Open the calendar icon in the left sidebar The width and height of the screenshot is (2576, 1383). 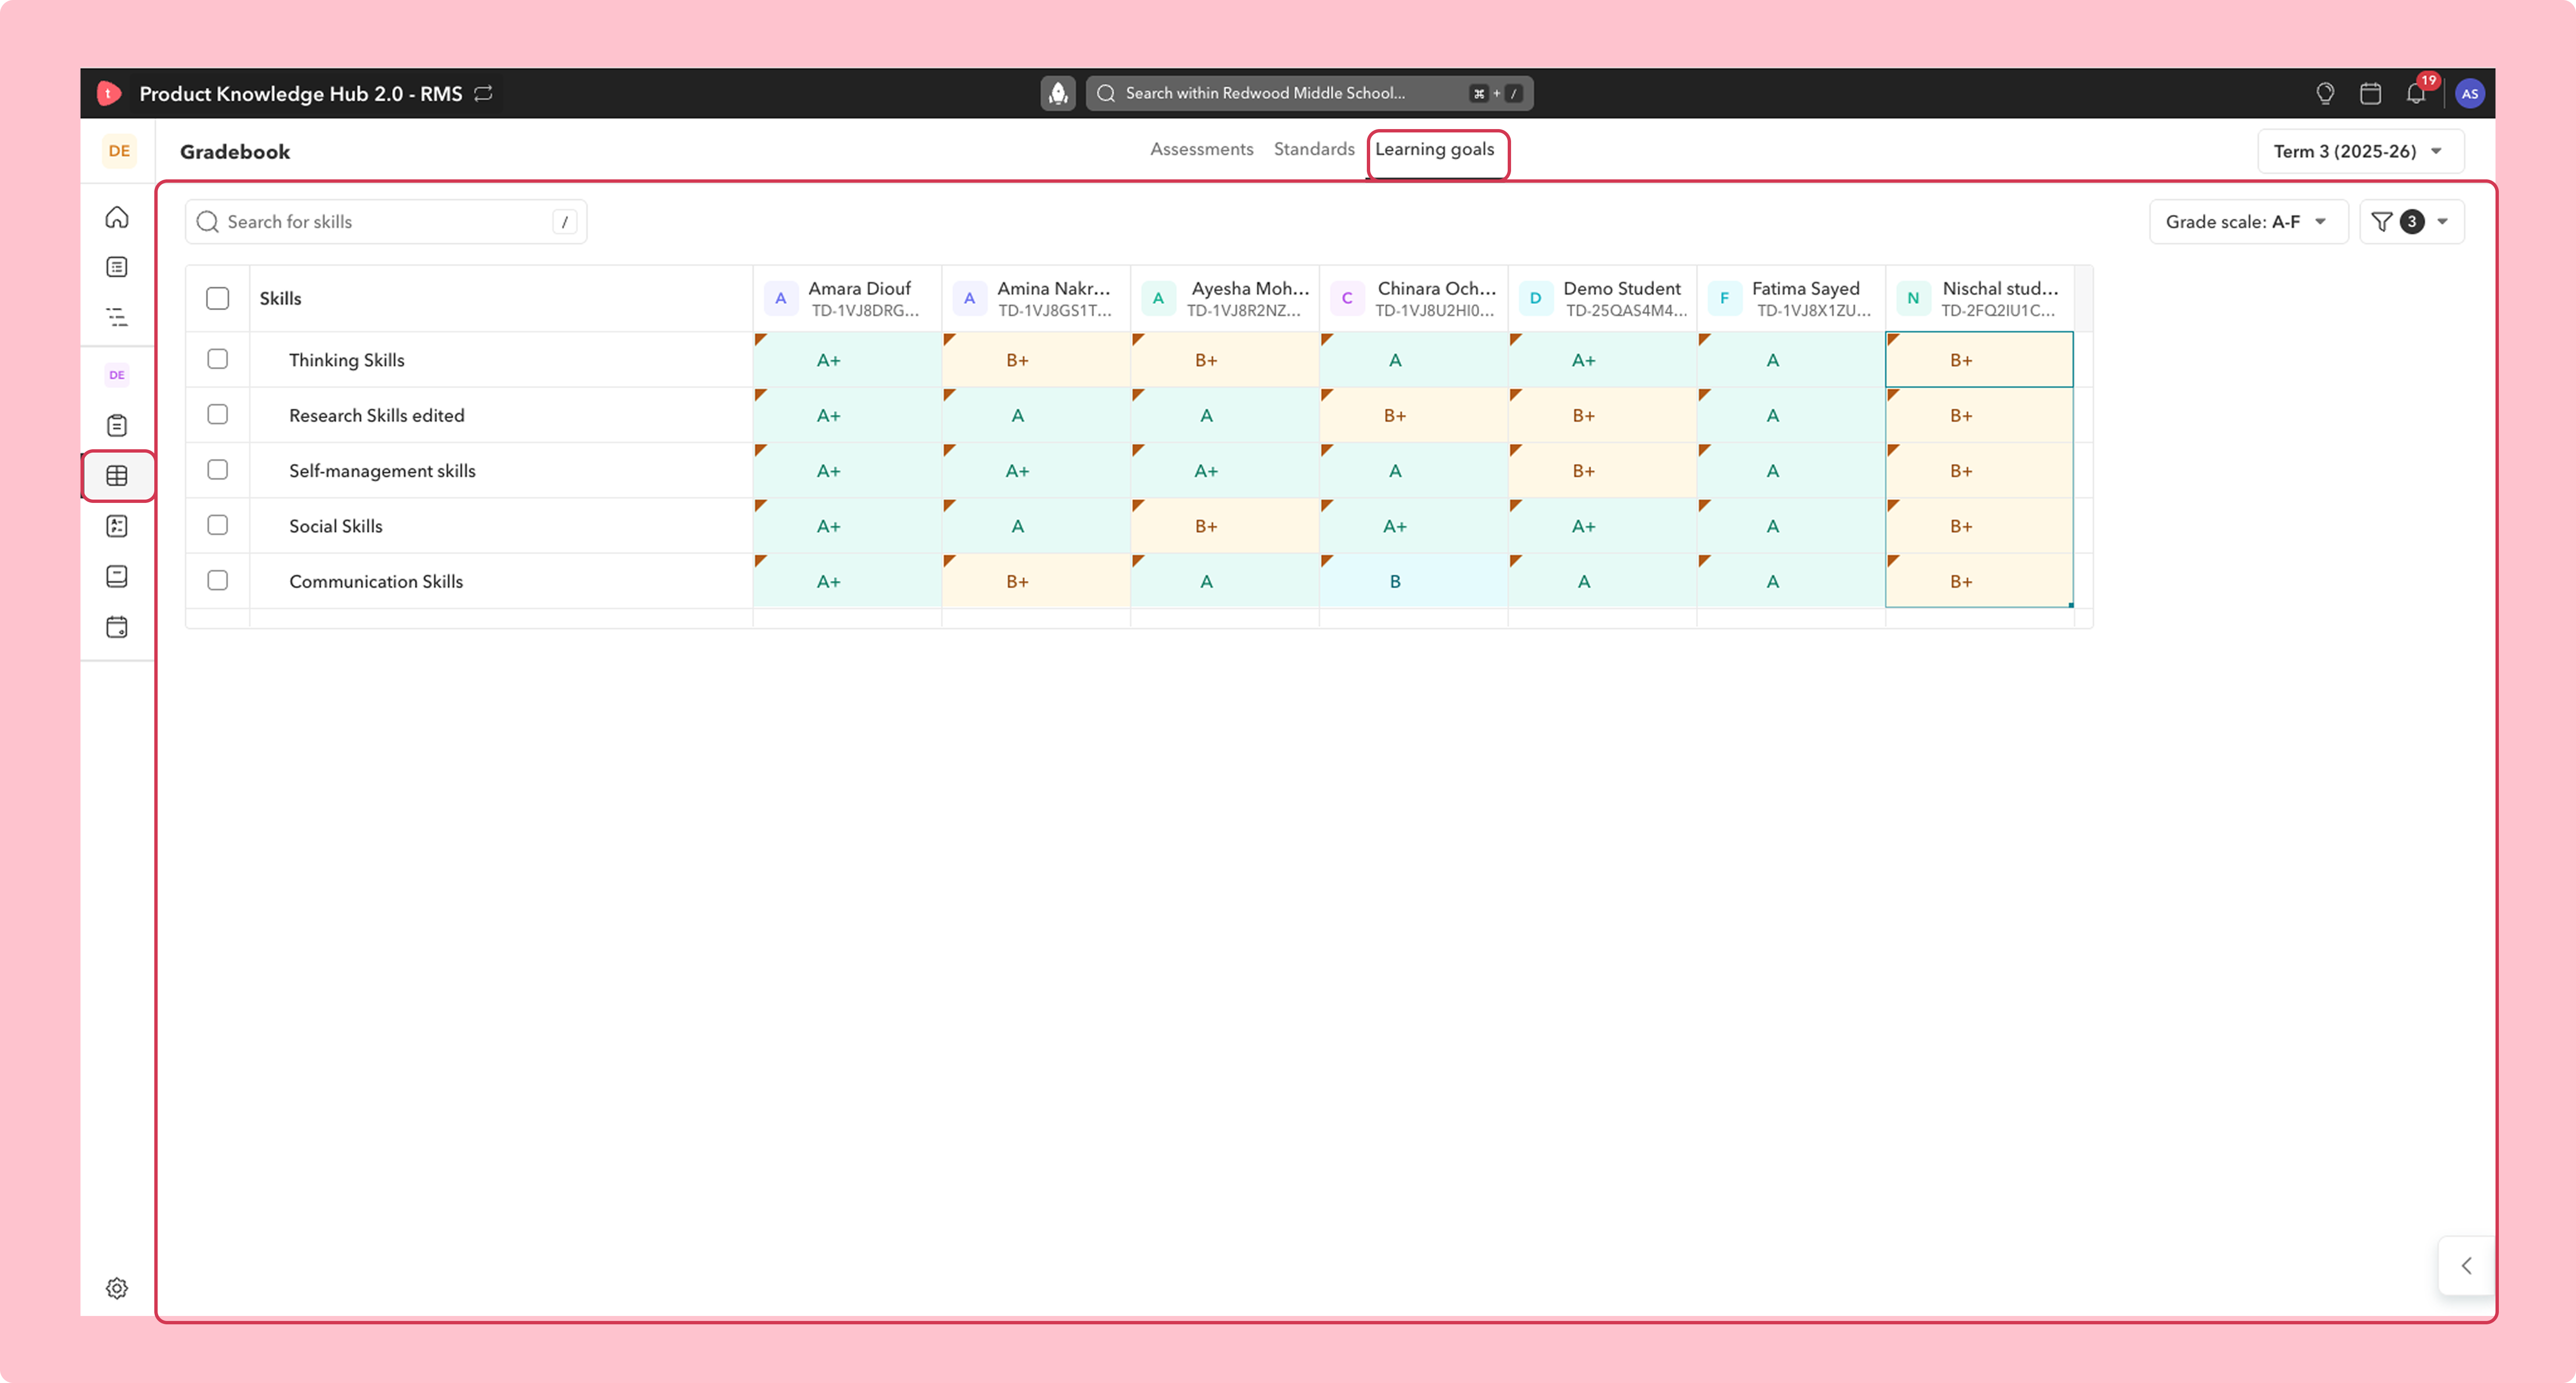pyautogui.click(x=117, y=627)
